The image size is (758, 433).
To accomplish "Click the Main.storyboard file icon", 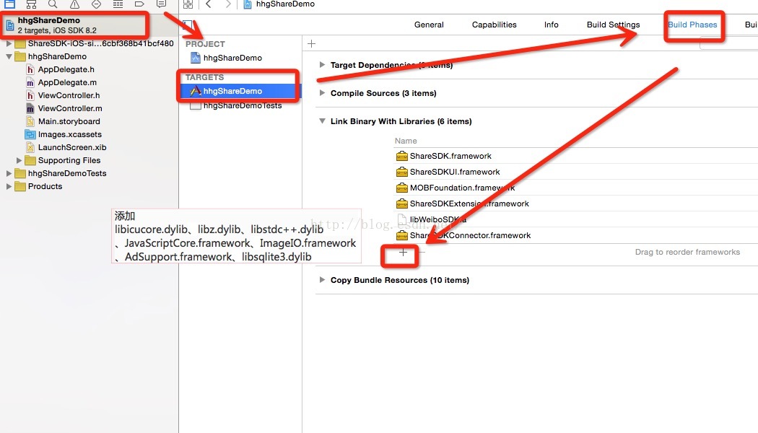I will tap(30, 122).
